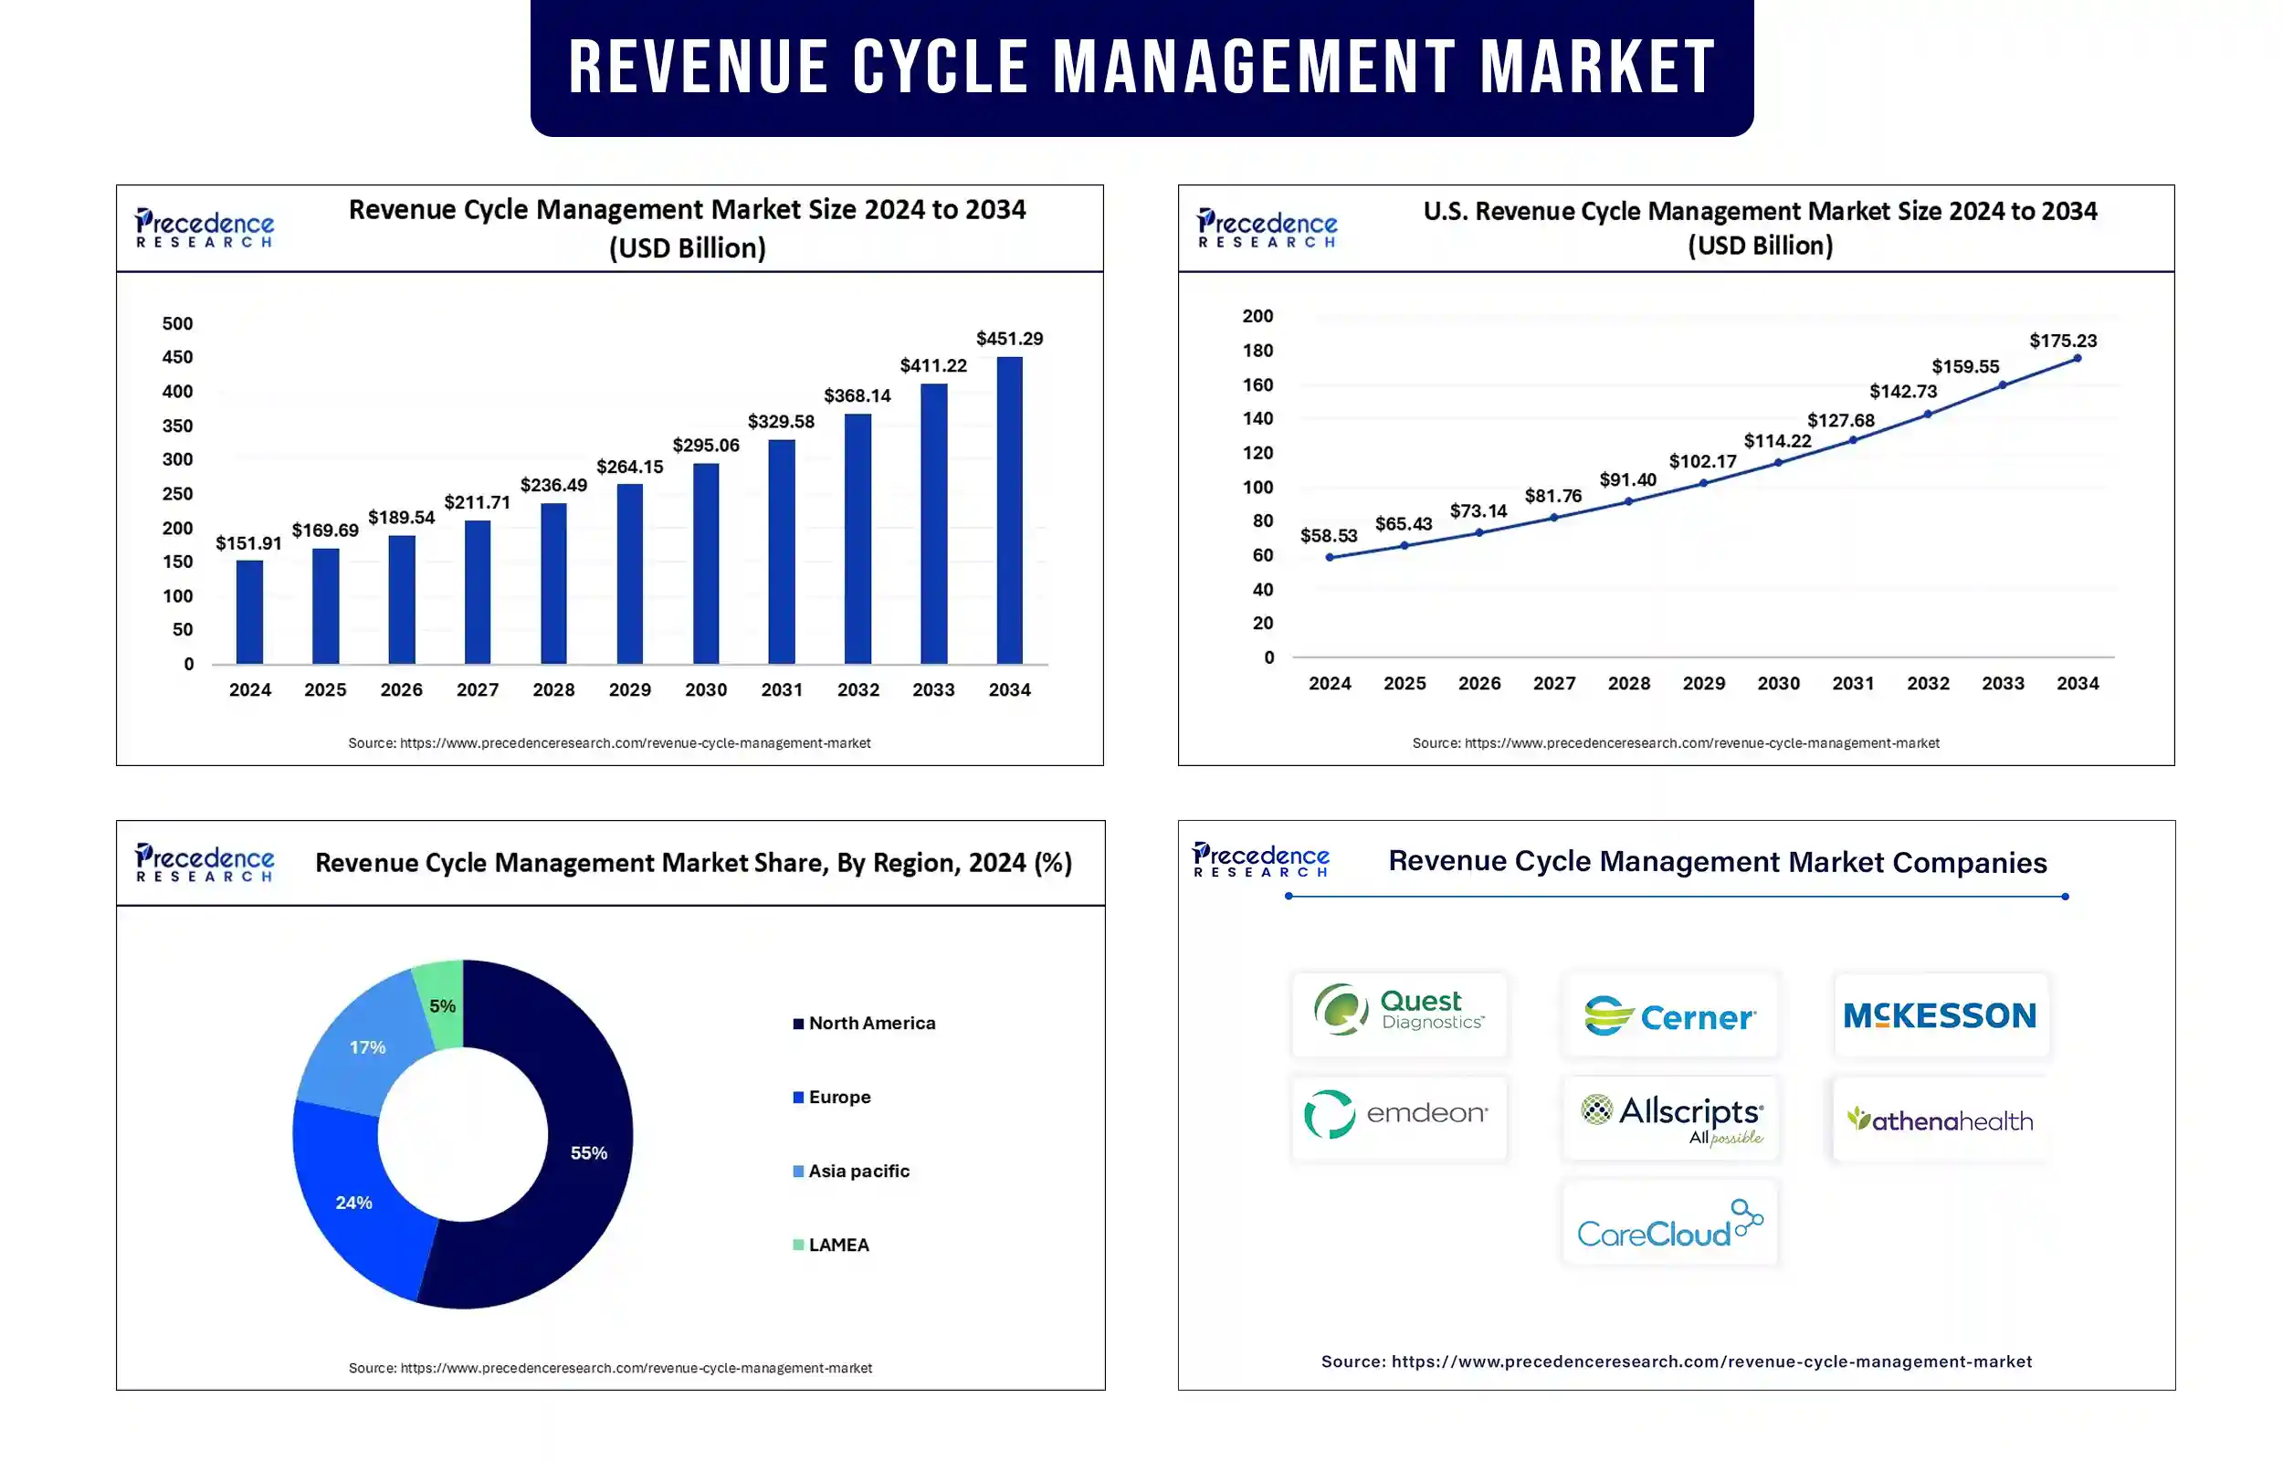The height and width of the screenshot is (1461, 2283).
Task: Click the 2029 bar labeled $264.15
Action: (630, 574)
